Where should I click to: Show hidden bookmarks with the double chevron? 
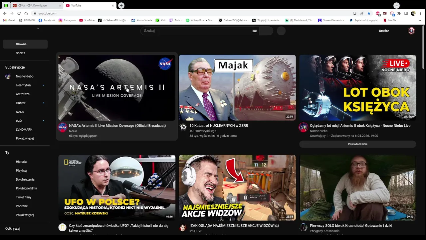pyautogui.click(x=420, y=20)
